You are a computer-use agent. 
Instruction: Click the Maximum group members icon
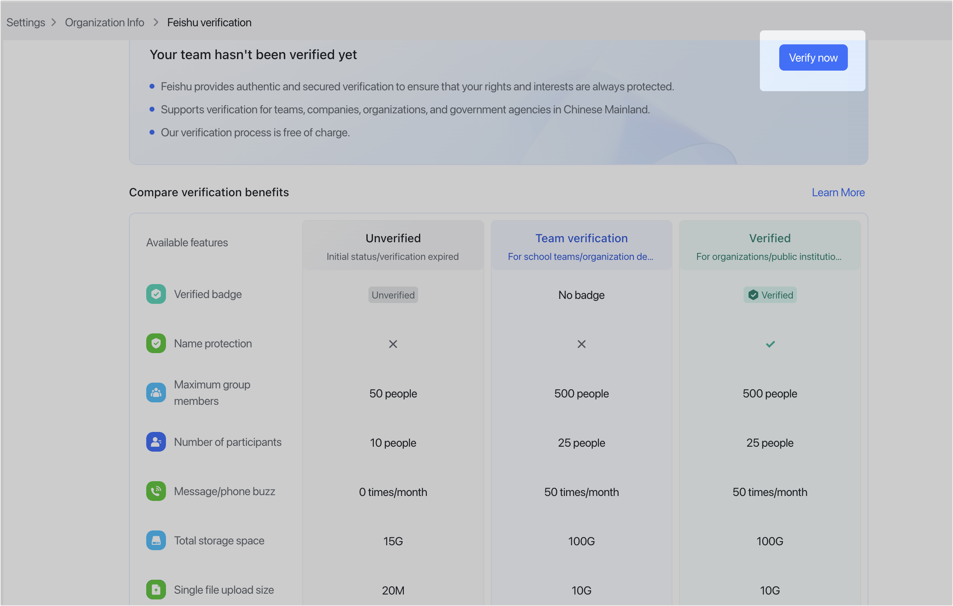click(156, 393)
